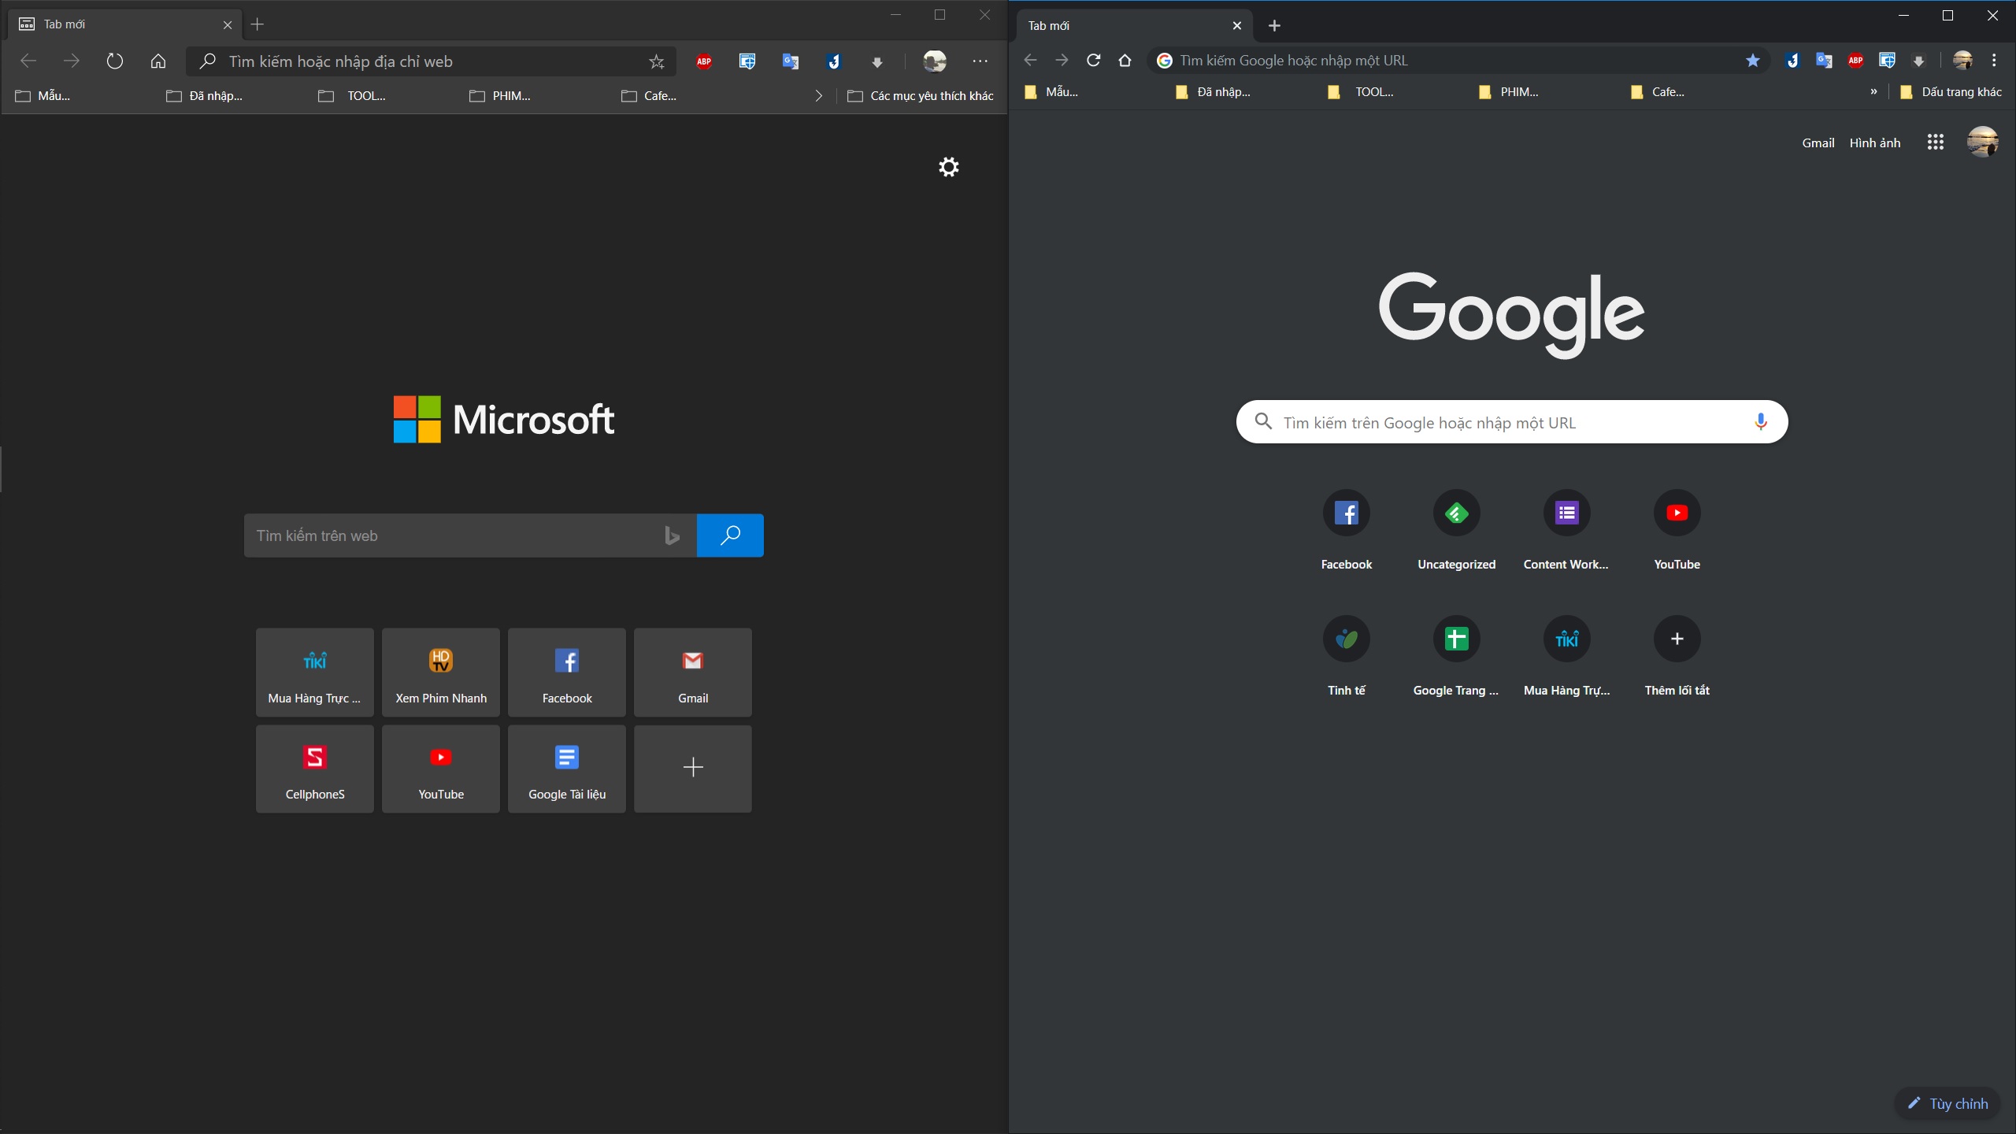Reload the page in Chrome
The height and width of the screenshot is (1134, 2016).
click(1093, 60)
